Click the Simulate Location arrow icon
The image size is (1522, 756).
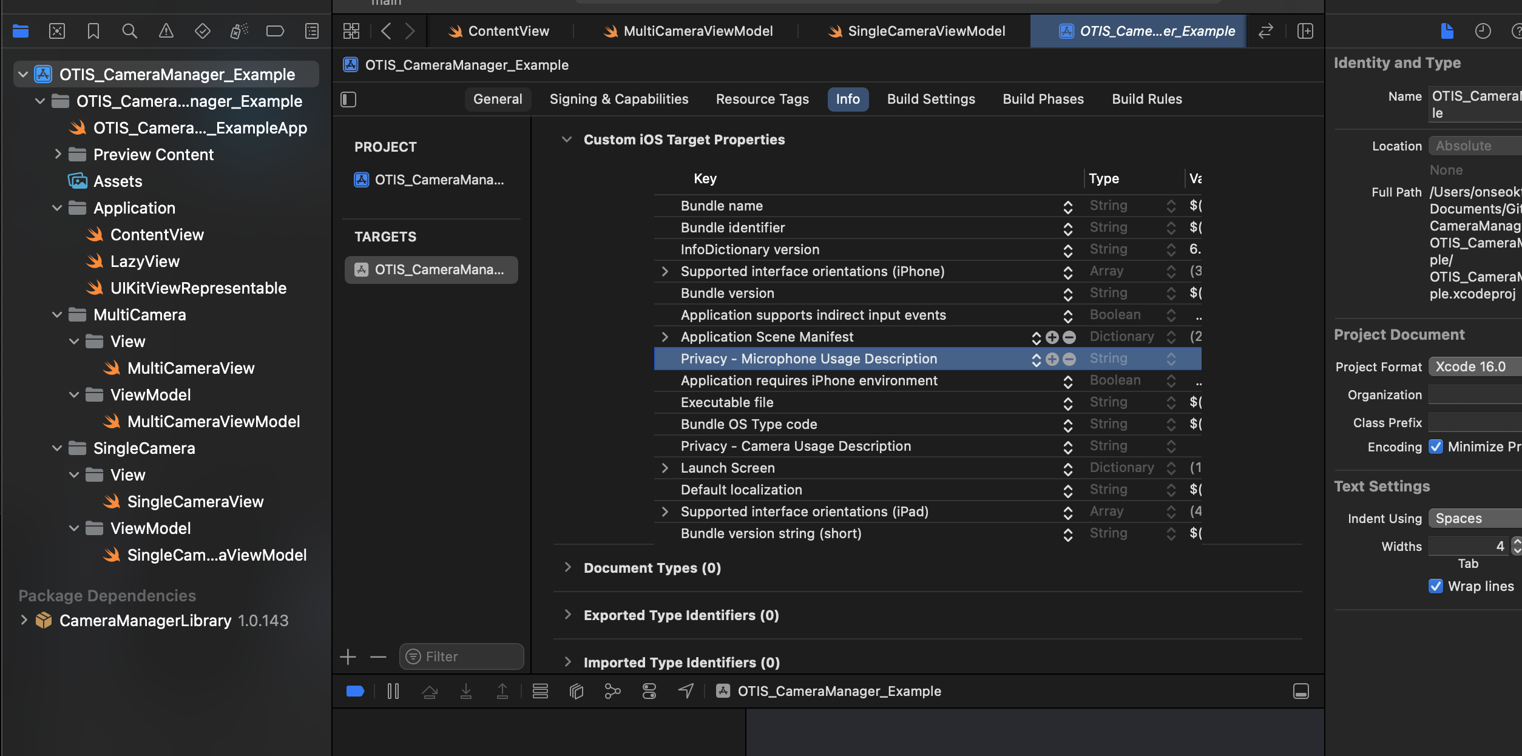coord(686,691)
